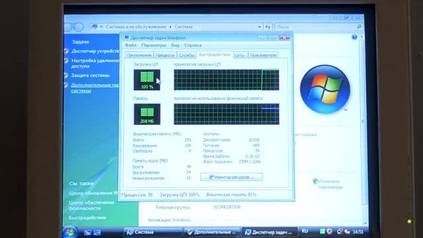The image size is (423, 238).
Task: Click the physical memory history graph
Action: [226, 114]
